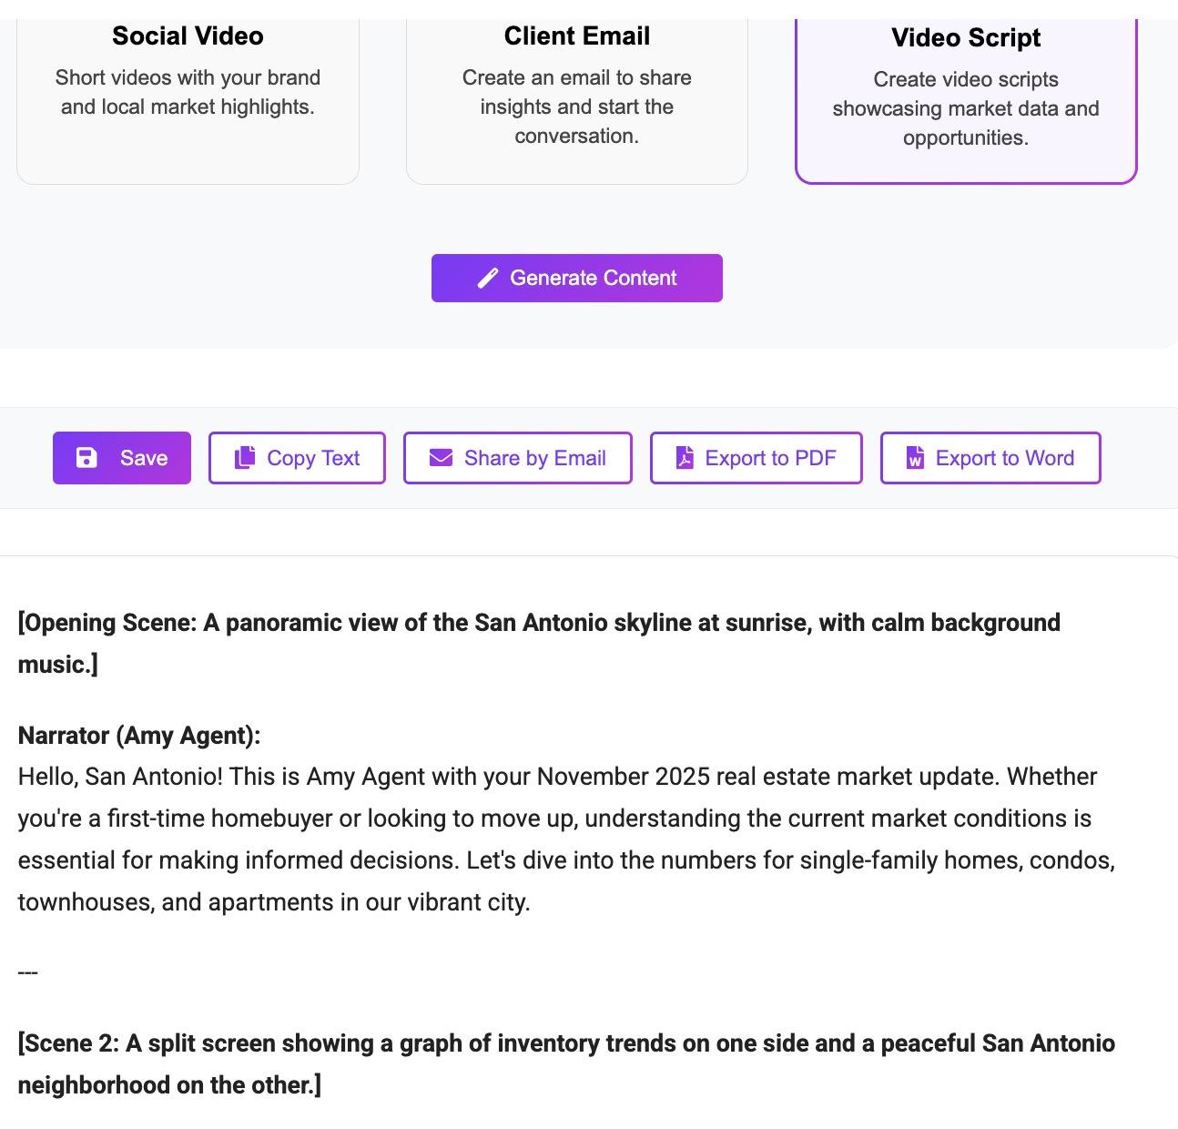This screenshot has height=1129, width=1178.
Task: Click the floppy disk icon in Save
Action: point(86,458)
